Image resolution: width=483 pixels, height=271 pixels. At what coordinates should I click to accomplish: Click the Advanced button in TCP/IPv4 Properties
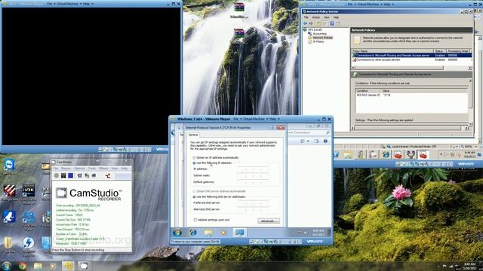269,221
